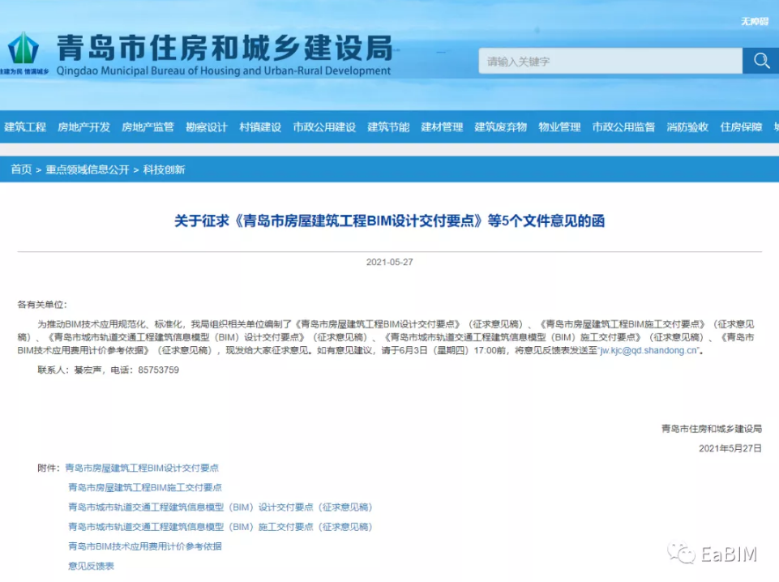Viewport: 779px width, 582px height.
Task: Click the search magnifier icon button
Action: point(760,61)
